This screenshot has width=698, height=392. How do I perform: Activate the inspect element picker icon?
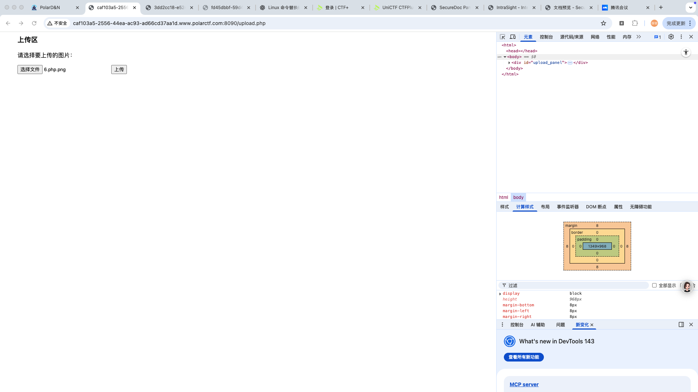[x=502, y=37]
